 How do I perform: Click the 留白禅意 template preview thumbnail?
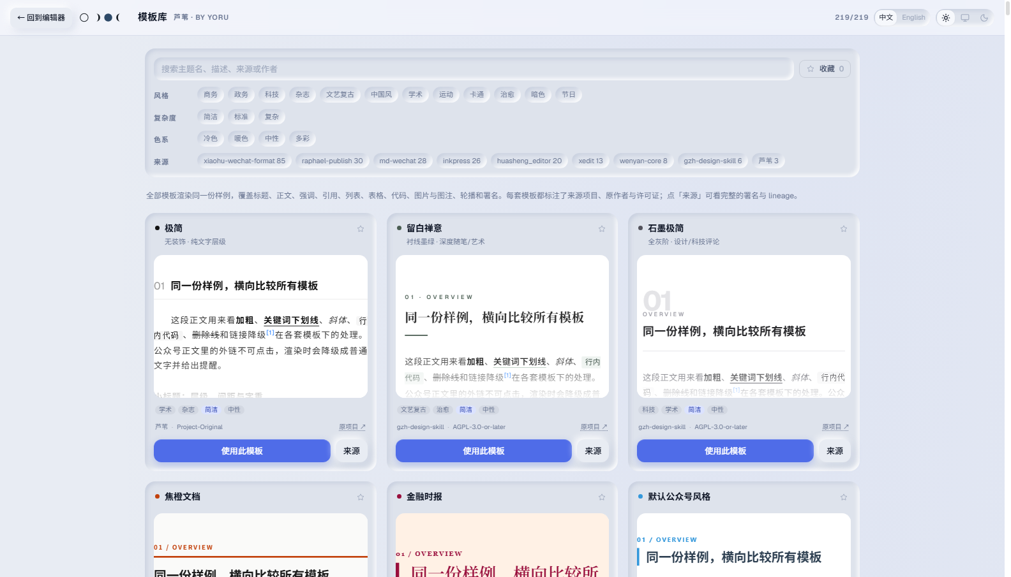(x=502, y=326)
